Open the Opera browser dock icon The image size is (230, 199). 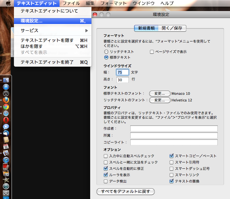pos(6,120)
